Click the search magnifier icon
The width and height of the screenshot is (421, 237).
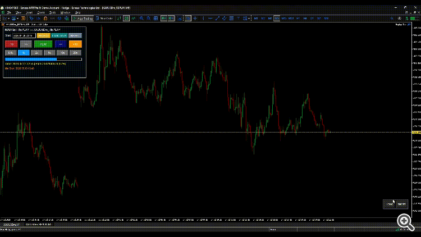(392, 19)
